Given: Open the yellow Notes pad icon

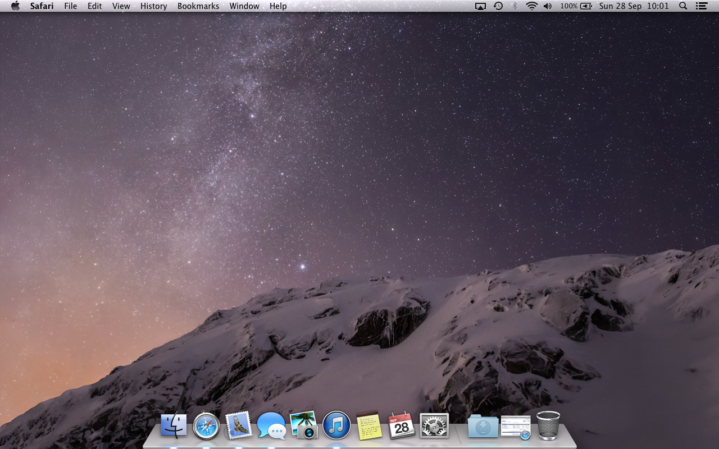Looking at the screenshot, I should point(369,426).
